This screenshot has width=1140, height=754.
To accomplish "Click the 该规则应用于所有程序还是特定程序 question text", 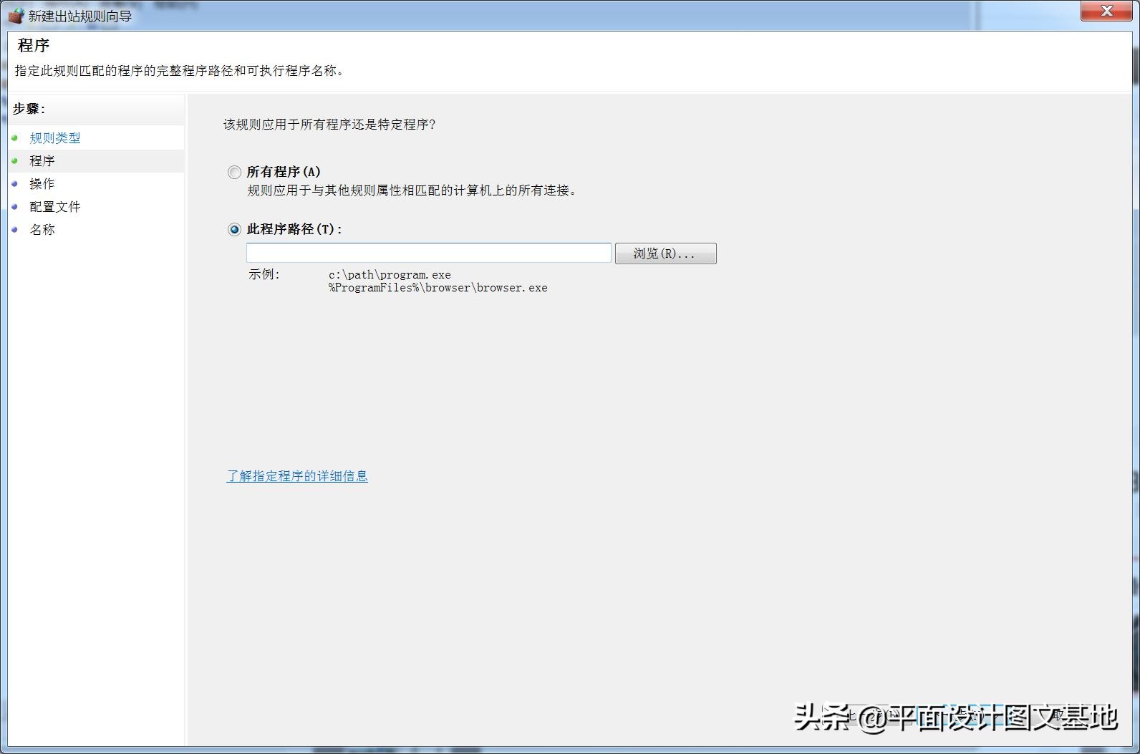I will pos(329,125).
